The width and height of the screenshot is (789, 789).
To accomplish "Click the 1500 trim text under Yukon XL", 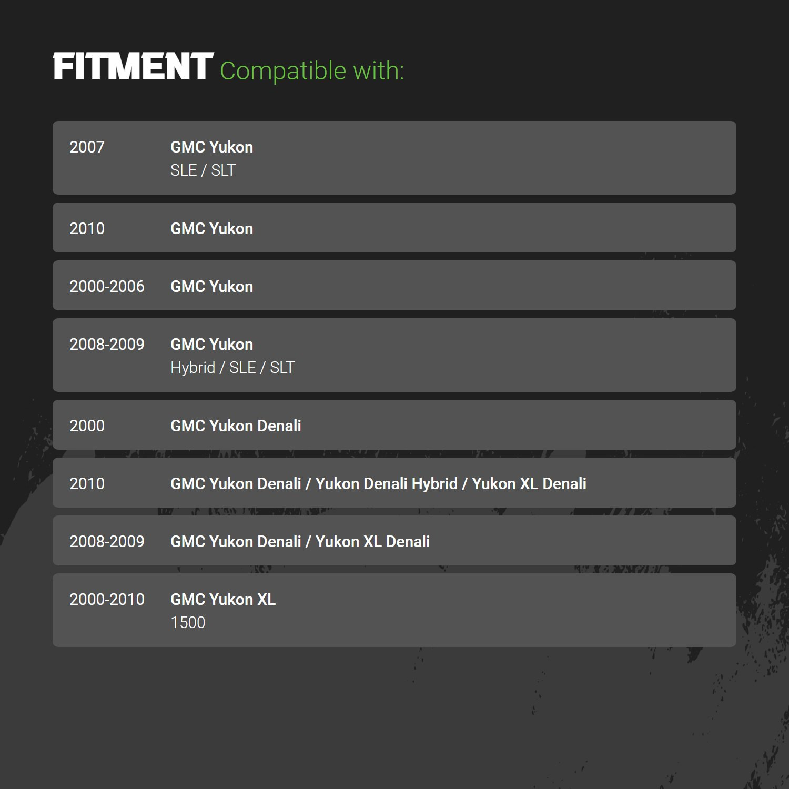I will [188, 623].
